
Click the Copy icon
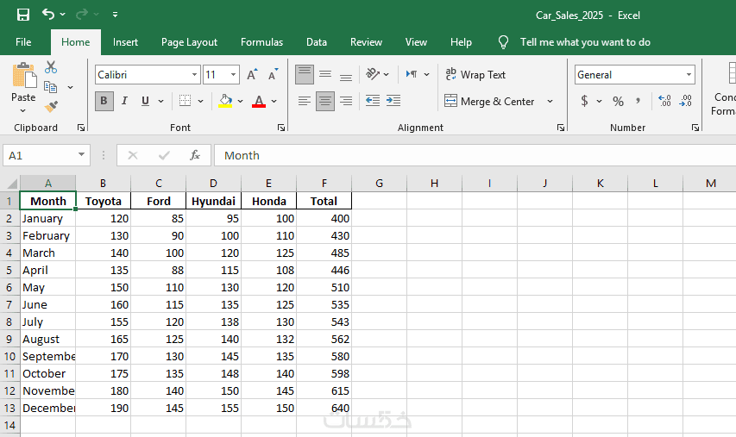50,87
